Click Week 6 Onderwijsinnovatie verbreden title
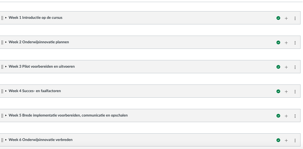303x149 pixels. point(40,140)
